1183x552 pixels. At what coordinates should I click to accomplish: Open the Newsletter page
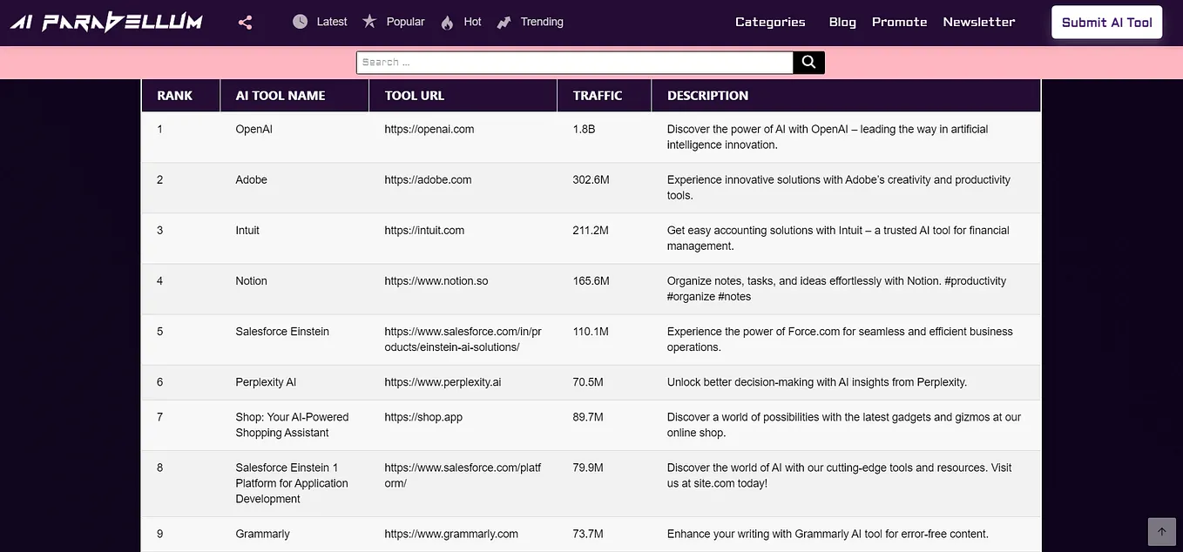[x=979, y=22]
